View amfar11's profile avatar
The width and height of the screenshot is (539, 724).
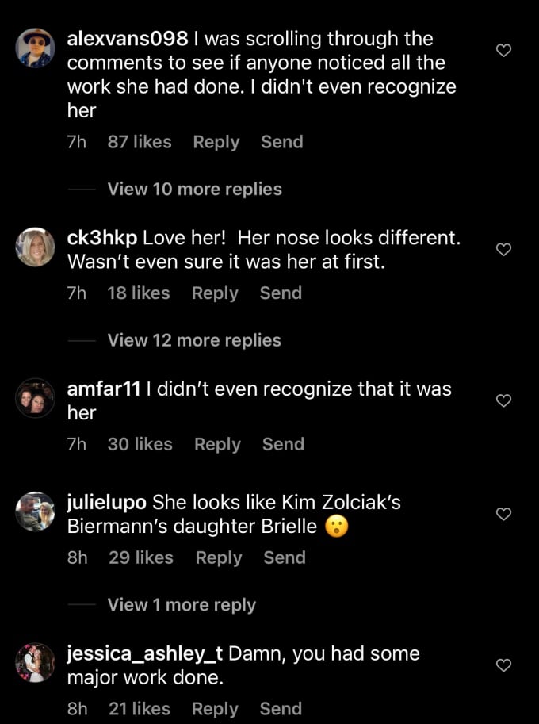[x=36, y=399]
